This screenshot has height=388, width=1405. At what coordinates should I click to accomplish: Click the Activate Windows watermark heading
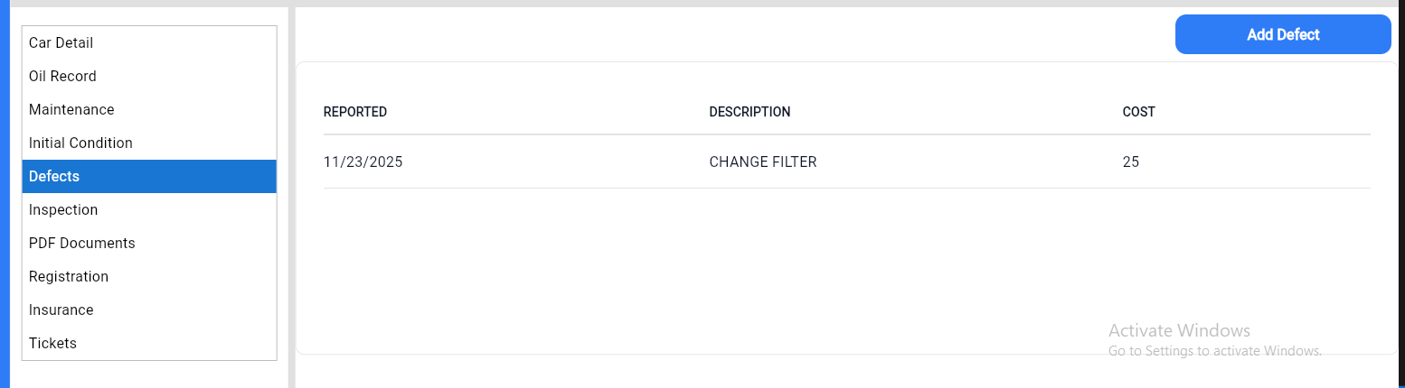point(1179,330)
